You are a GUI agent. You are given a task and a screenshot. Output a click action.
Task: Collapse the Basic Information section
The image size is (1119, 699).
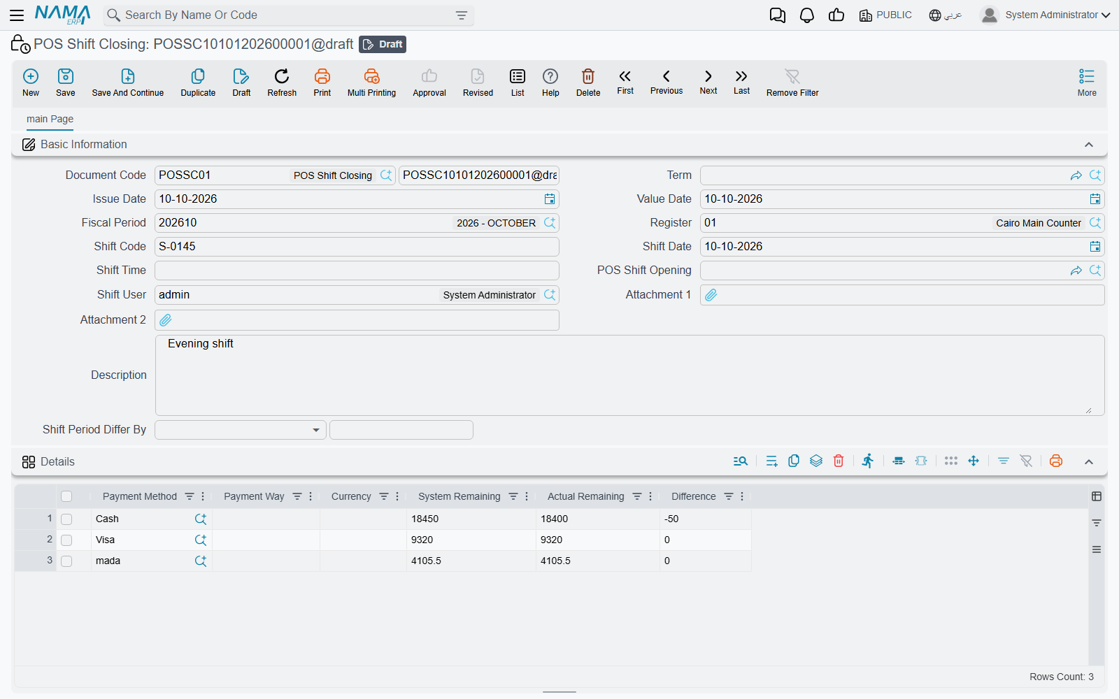point(1089,145)
